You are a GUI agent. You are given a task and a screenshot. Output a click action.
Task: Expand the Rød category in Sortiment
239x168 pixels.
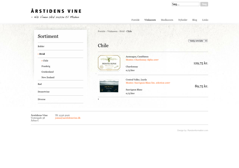coord(40,84)
